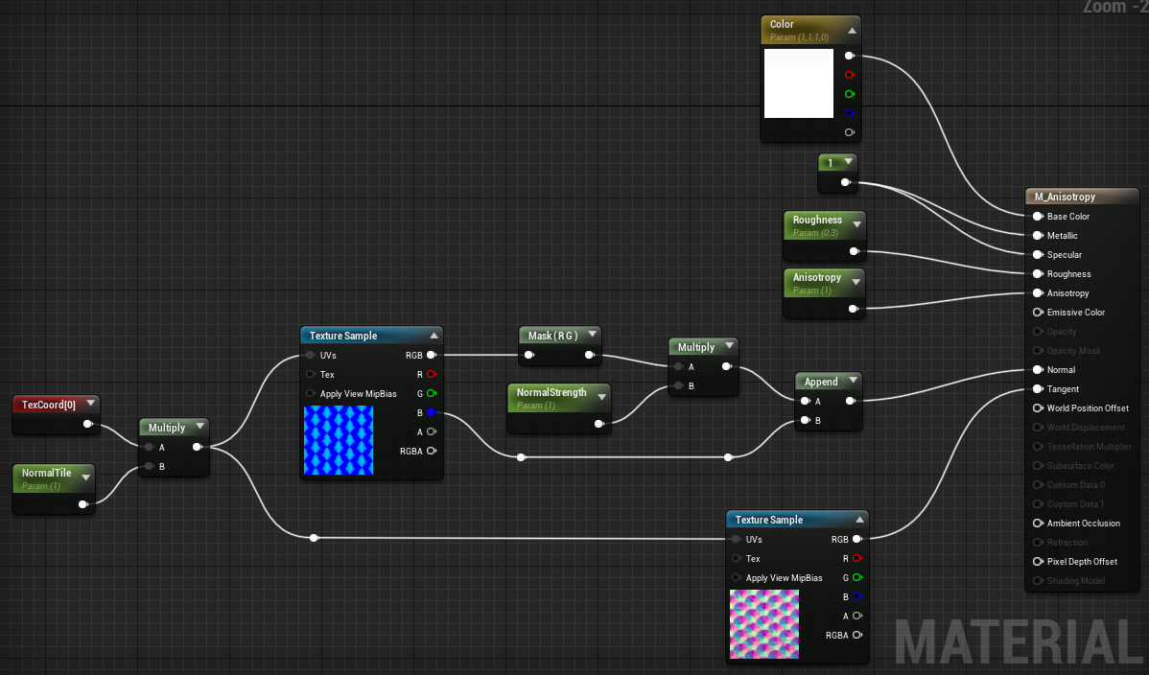Click the M_Anisotropy Specular input pin
Image resolution: width=1149 pixels, height=675 pixels.
(1038, 254)
